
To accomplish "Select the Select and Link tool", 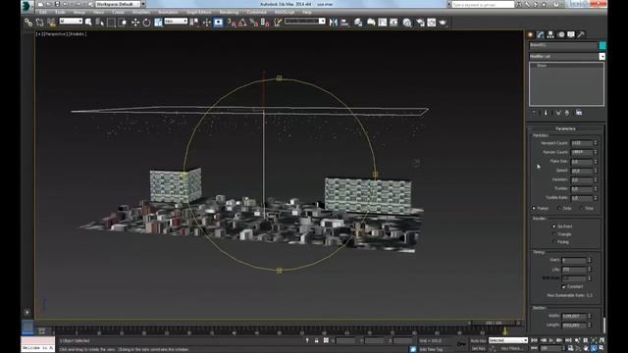I will [x=28, y=23].
